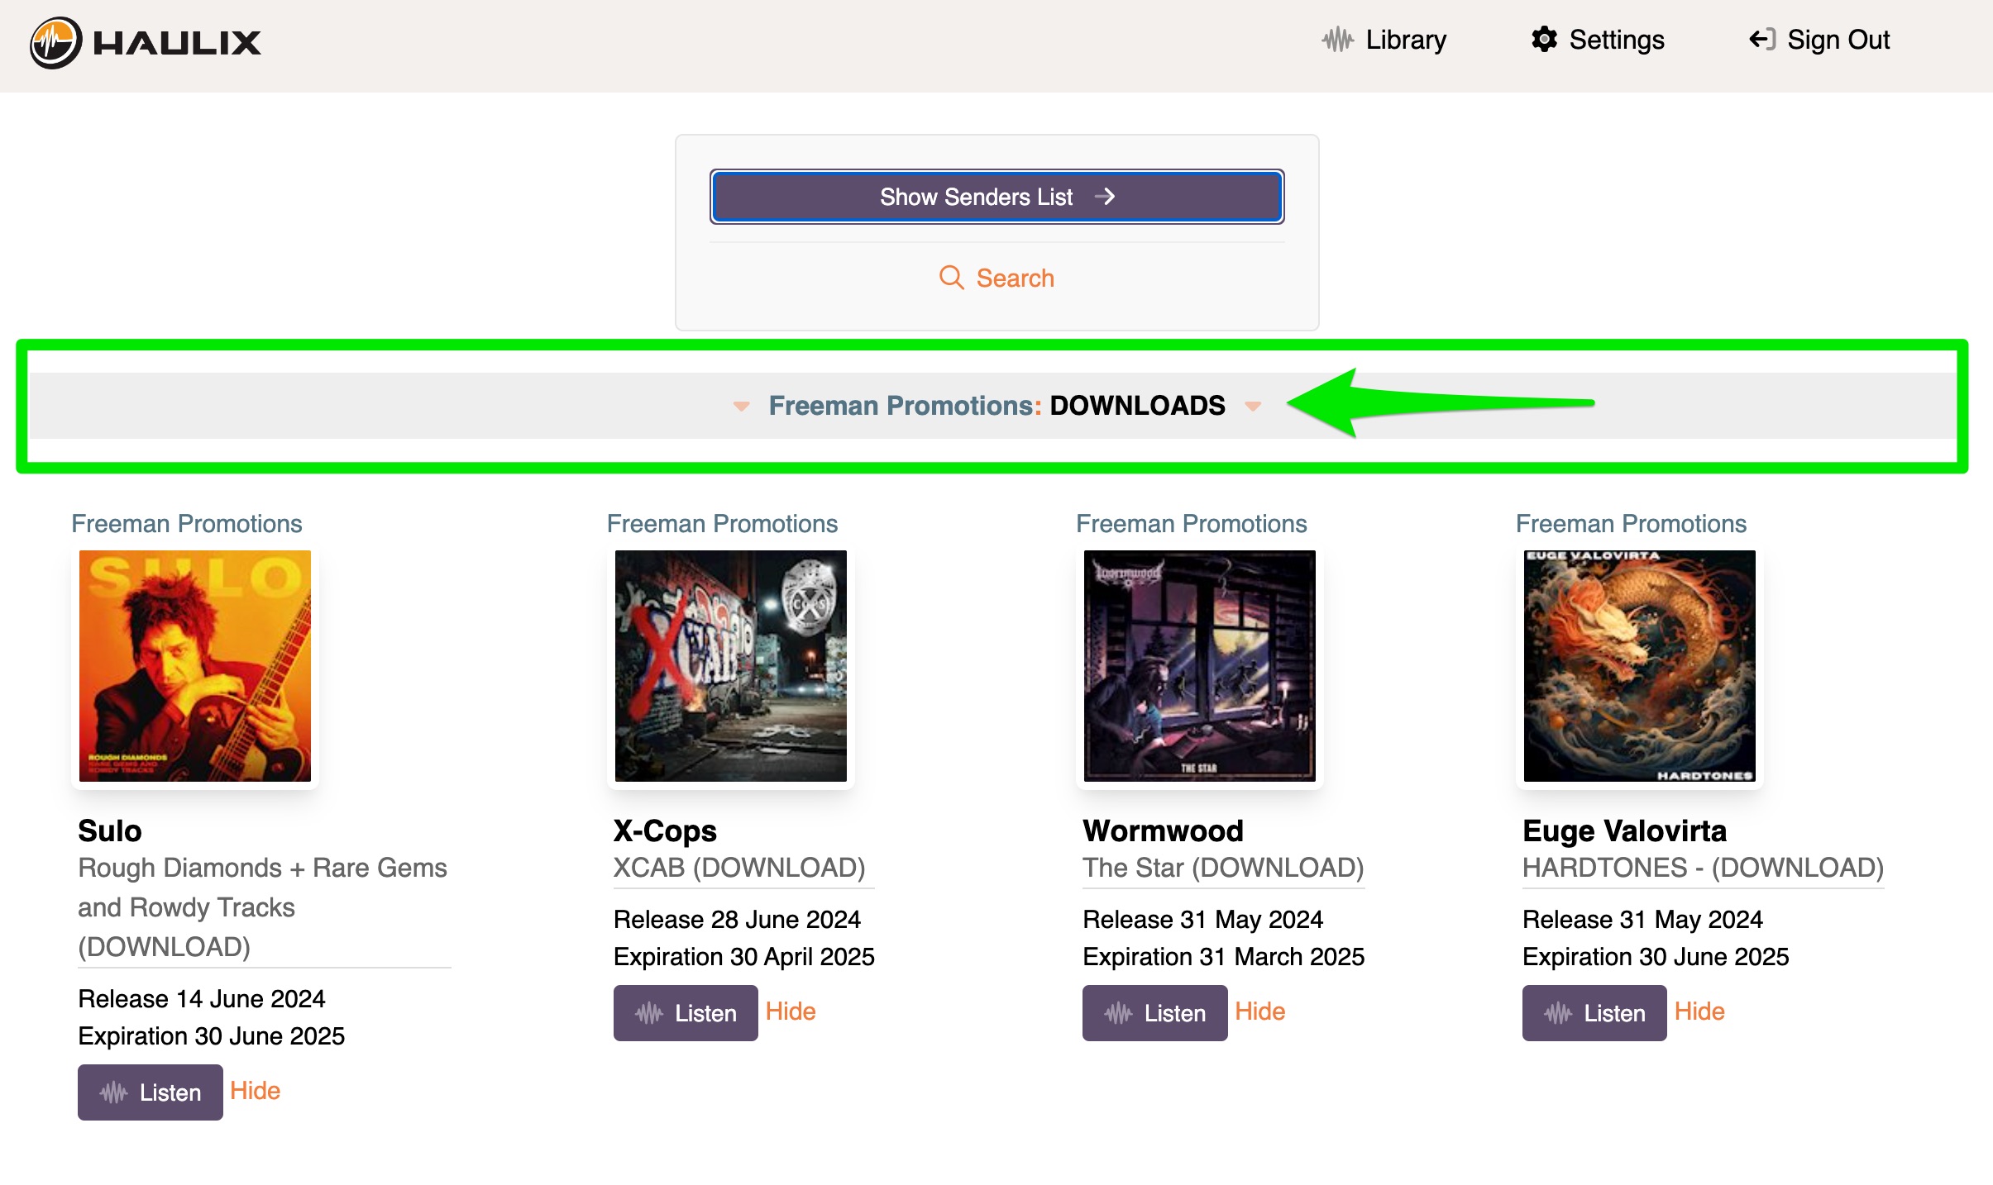Expand the Freeman Promotions: DOWNLOADS header
The width and height of the screenshot is (1993, 1185).
[x=996, y=406]
